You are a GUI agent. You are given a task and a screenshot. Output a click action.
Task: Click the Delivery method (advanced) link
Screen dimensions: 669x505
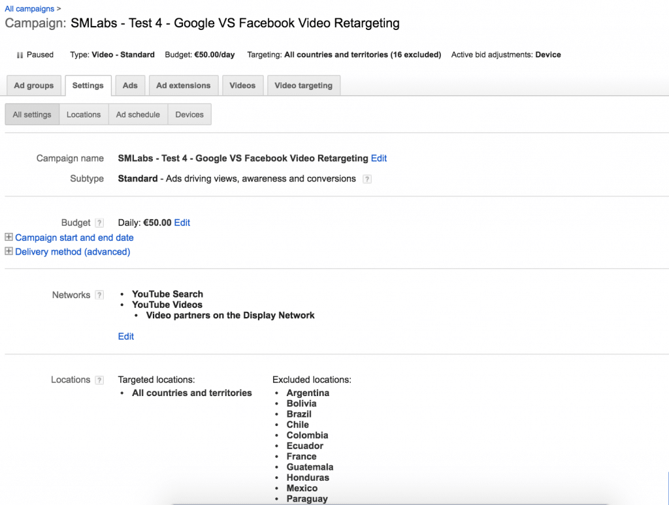click(73, 251)
